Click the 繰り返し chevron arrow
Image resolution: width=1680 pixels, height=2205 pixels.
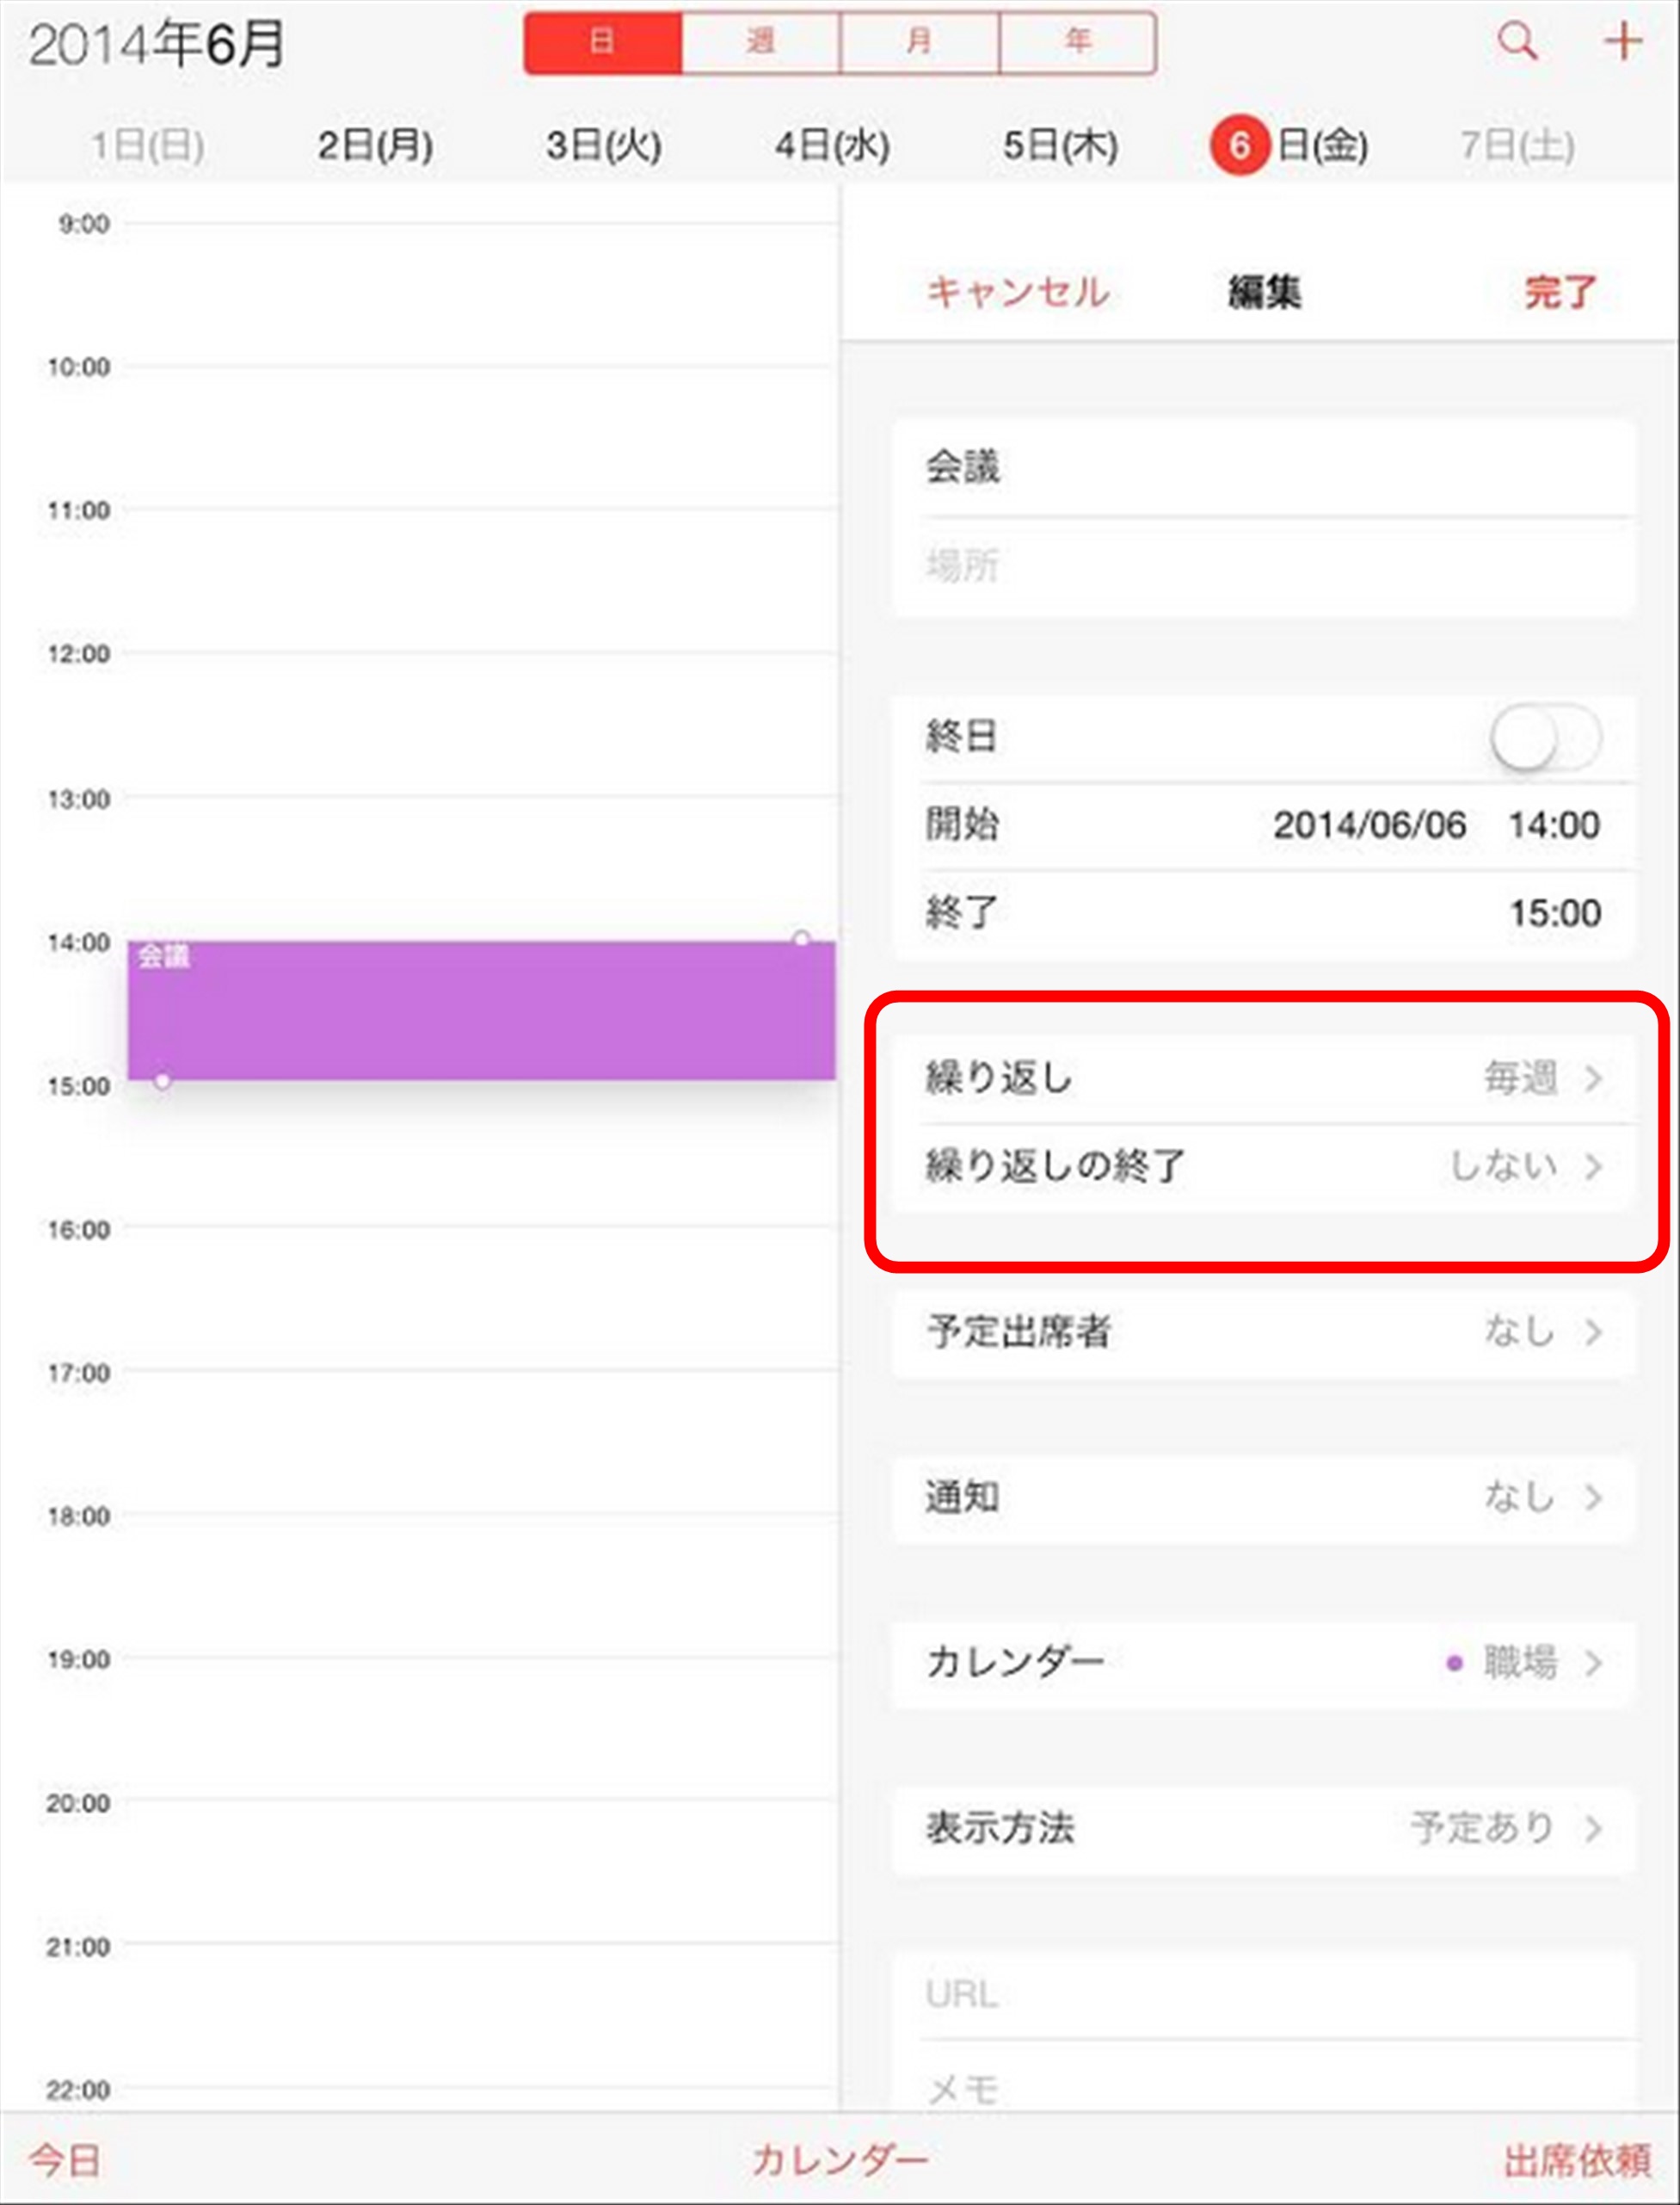tap(1594, 1078)
